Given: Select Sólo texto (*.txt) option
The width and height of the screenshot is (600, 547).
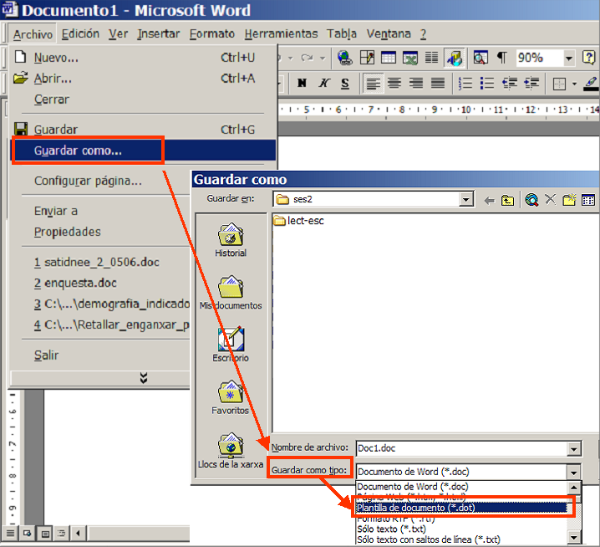Looking at the screenshot, I should click(461, 529).
